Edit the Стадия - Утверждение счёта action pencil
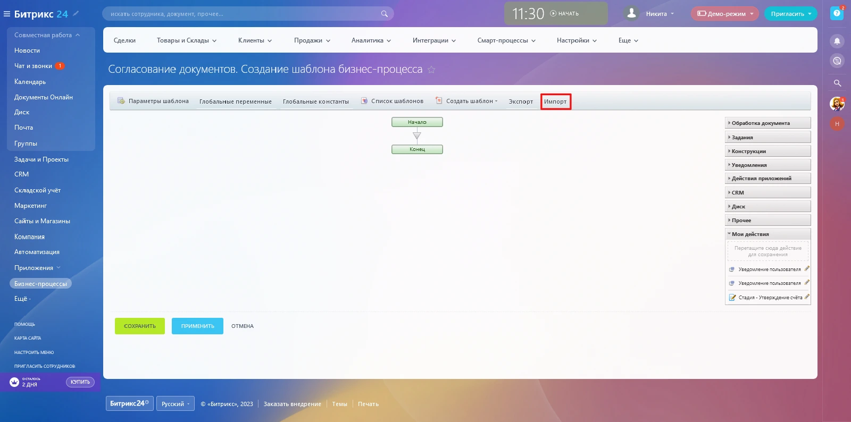 coord(807,297)
